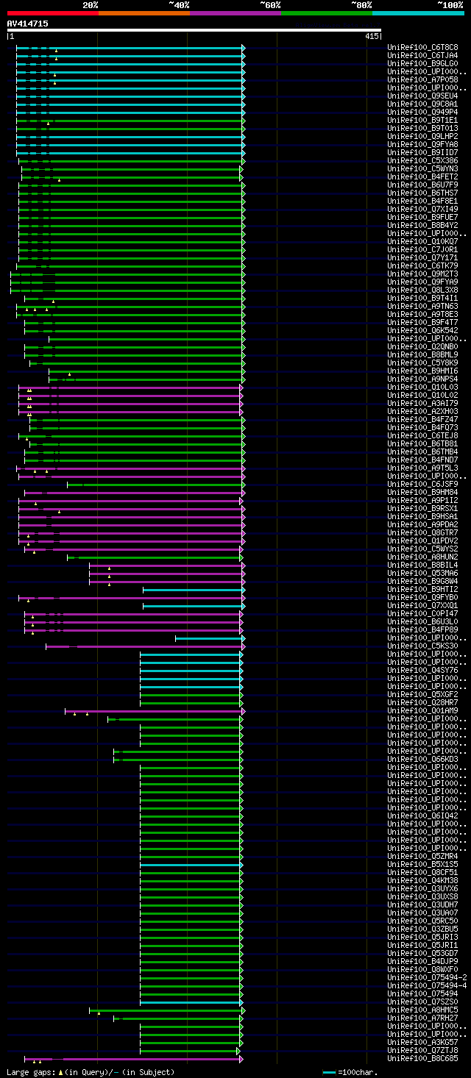471x1078 pixels.
Task: Open UniRef100_Q10L03 hit
Action: [x=423, y=387]
